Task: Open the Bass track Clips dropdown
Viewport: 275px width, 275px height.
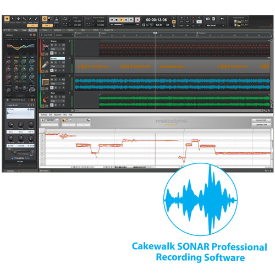Action: coord(58,101)
